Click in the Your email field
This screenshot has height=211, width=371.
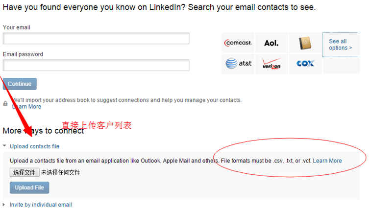(x=96, y=39)
